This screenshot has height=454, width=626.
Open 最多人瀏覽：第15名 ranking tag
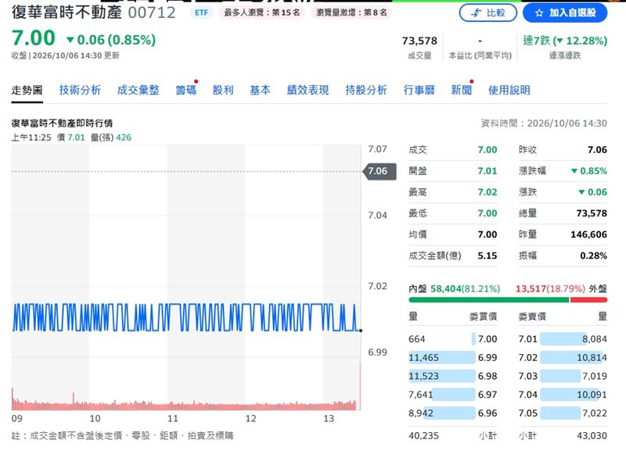coord(262,13)
